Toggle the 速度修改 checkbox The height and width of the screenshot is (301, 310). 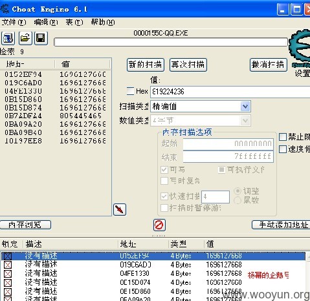click(283, 149)
